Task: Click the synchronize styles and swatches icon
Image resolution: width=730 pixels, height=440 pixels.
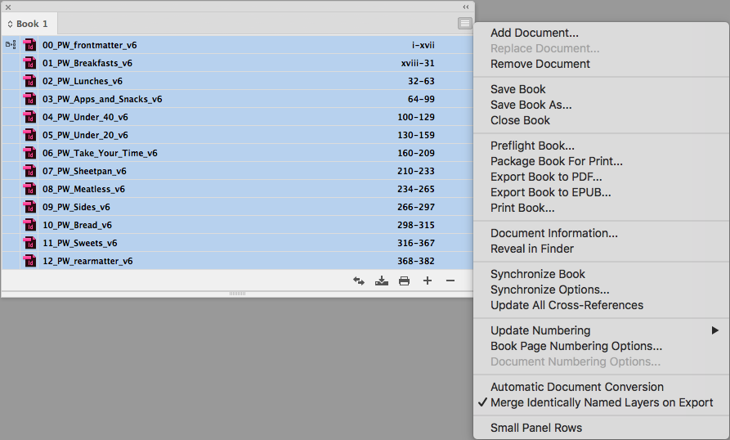Action: point(359,281)
